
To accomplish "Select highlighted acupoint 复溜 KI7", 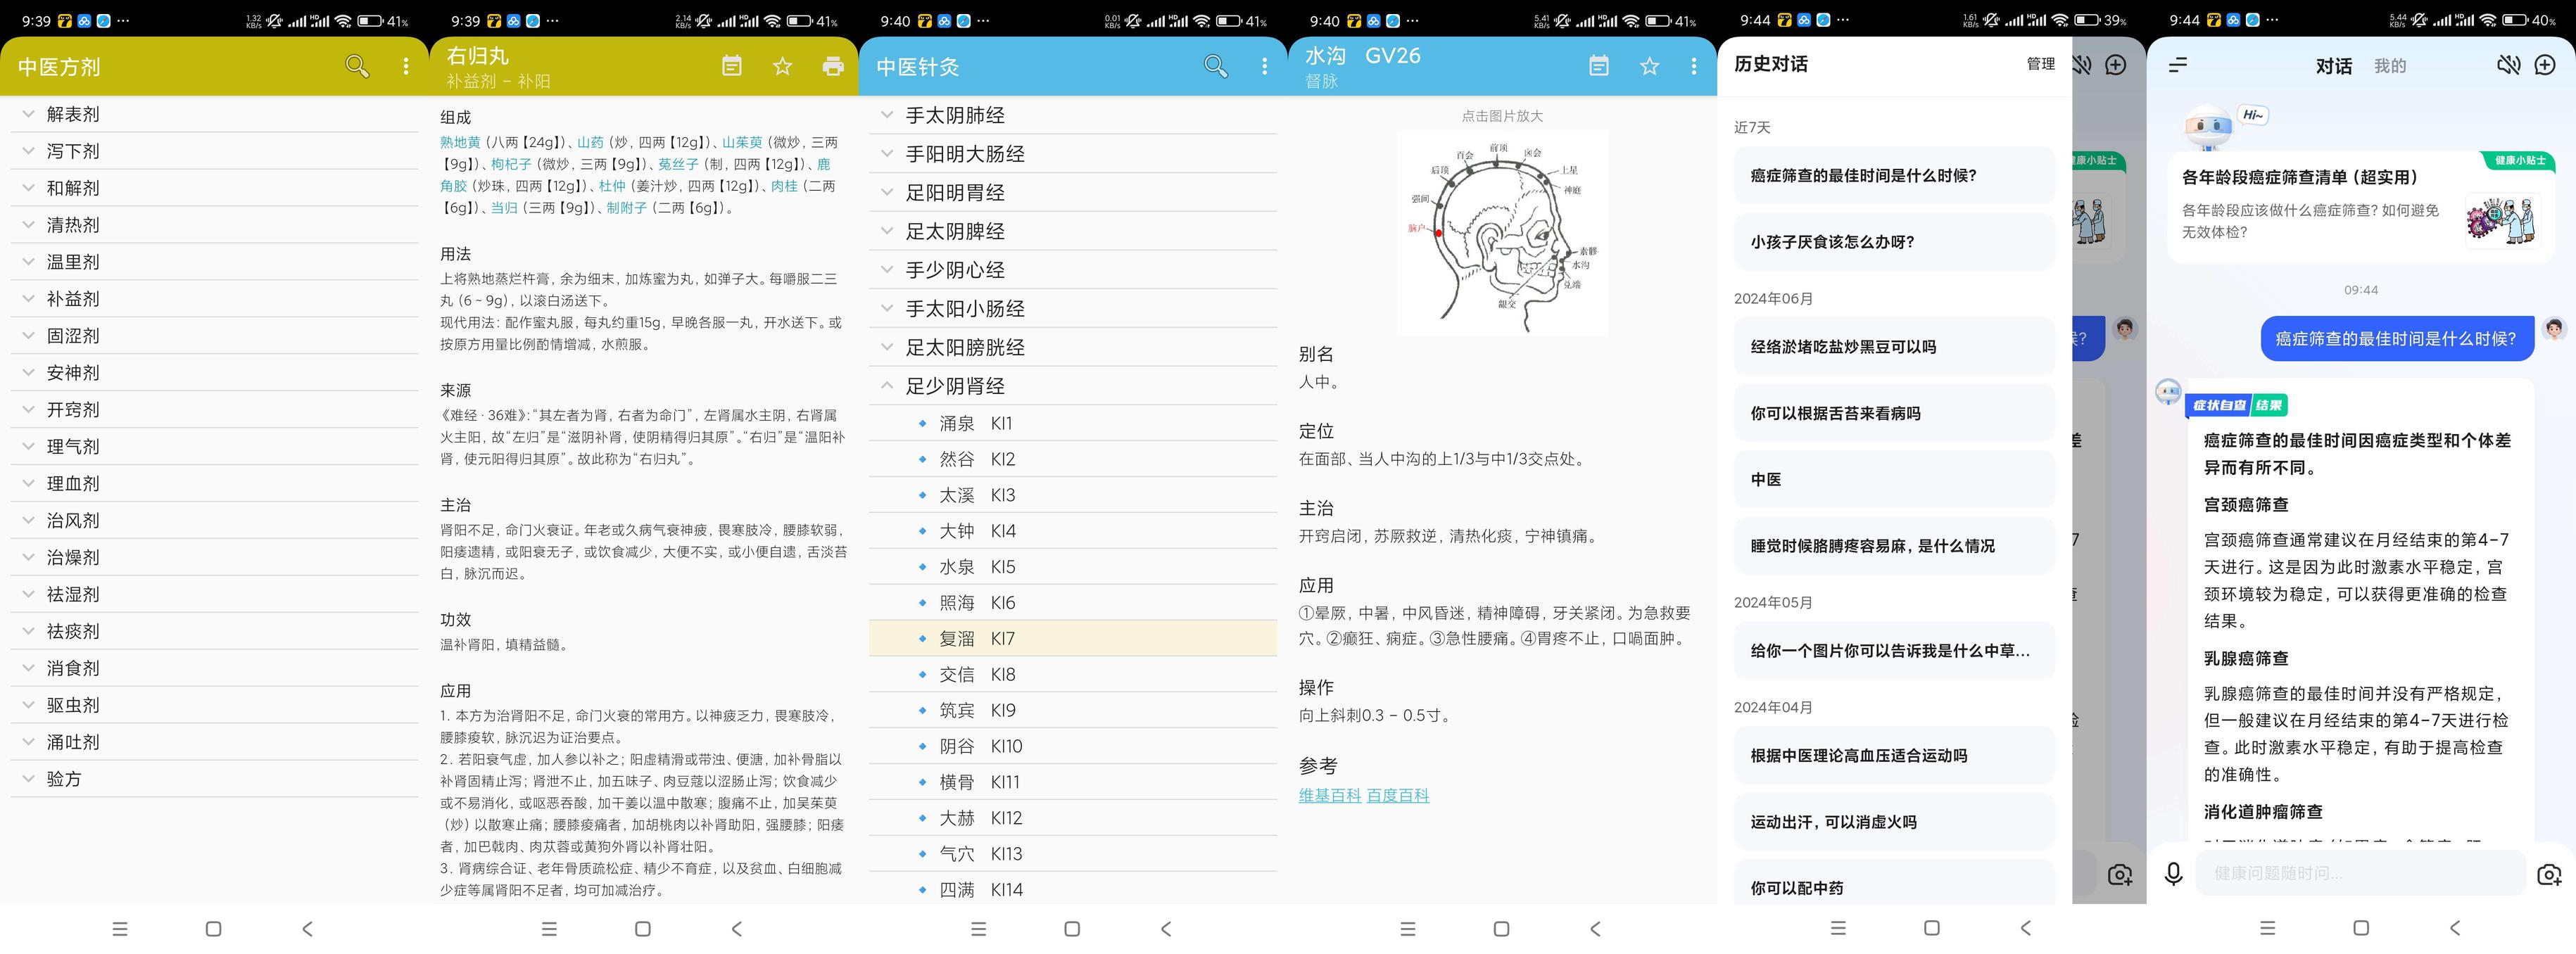I will click(x=1073, y=638).
